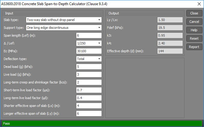Click the k3 output value 0.95
Image resolution: width=204 pixels, height=127 pixels.
(170, 35)
